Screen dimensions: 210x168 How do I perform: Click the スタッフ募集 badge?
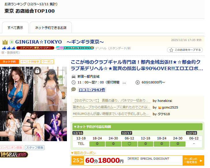[35, 148]
